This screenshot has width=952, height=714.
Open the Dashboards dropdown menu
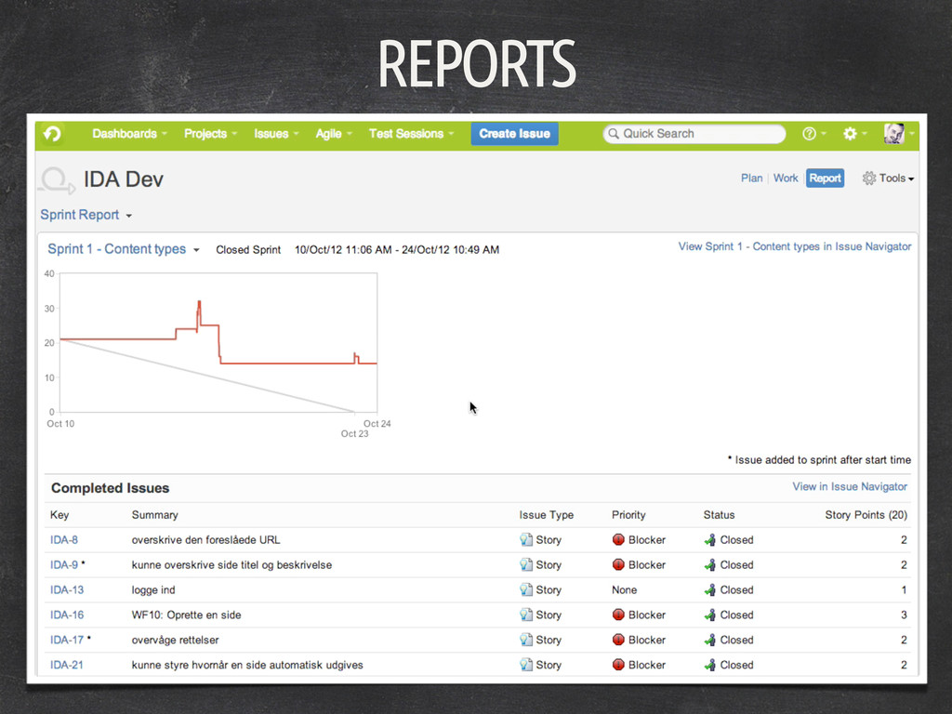129,134
